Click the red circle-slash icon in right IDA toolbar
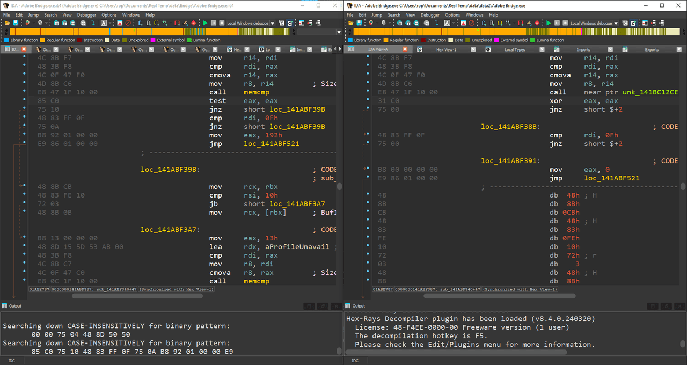687x365 pixels. 472,23
